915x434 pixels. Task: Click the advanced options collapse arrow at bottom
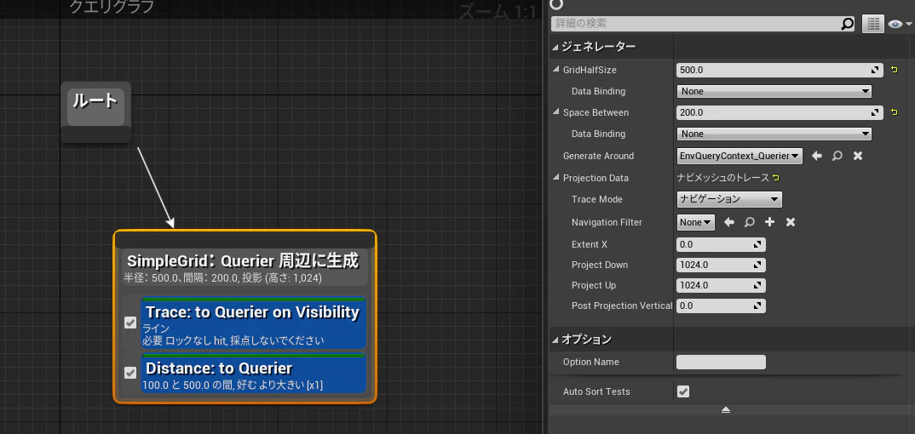pos(725,410)
